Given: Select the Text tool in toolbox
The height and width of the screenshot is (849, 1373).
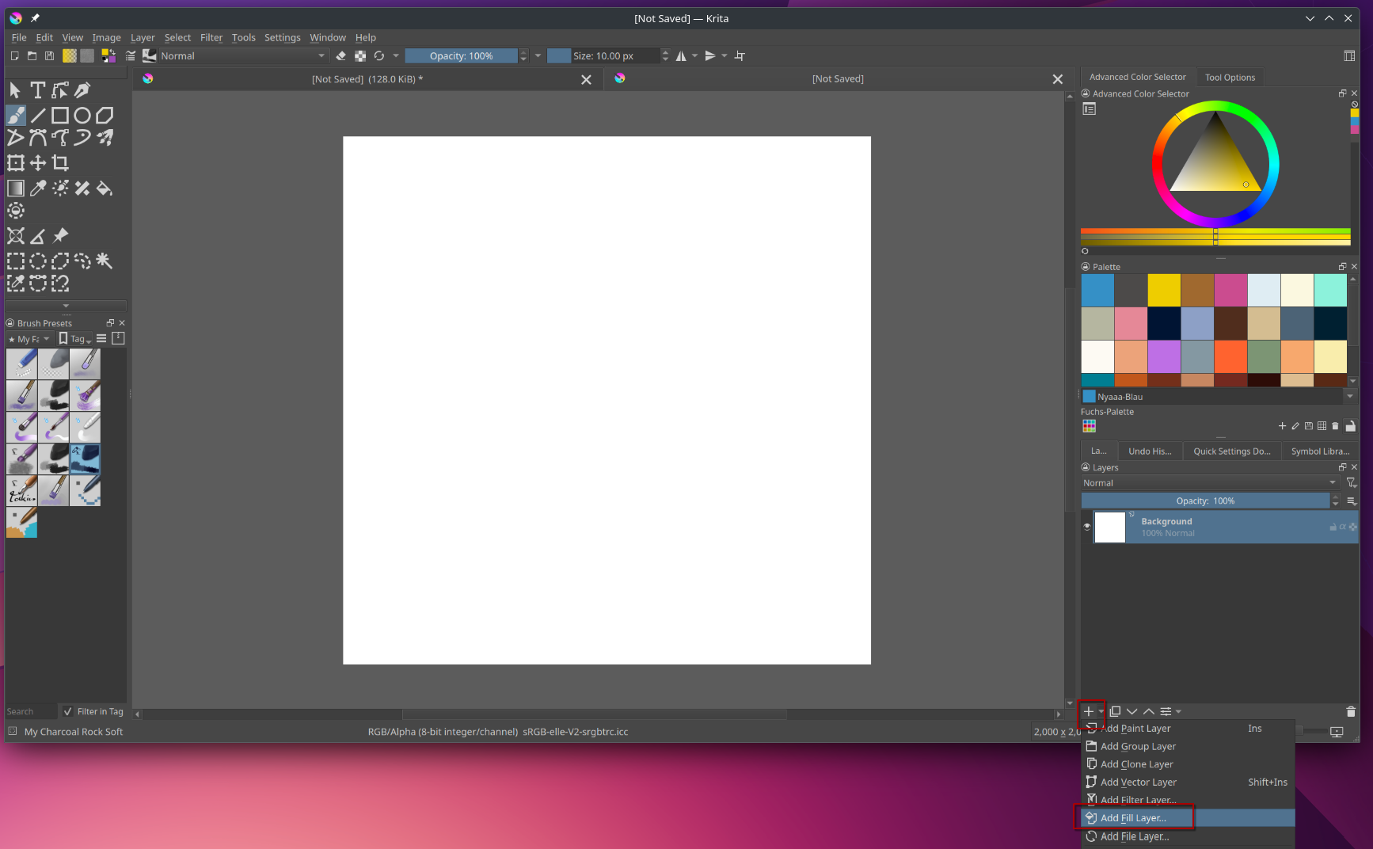Looking at the screenshot, I should 37,90.
